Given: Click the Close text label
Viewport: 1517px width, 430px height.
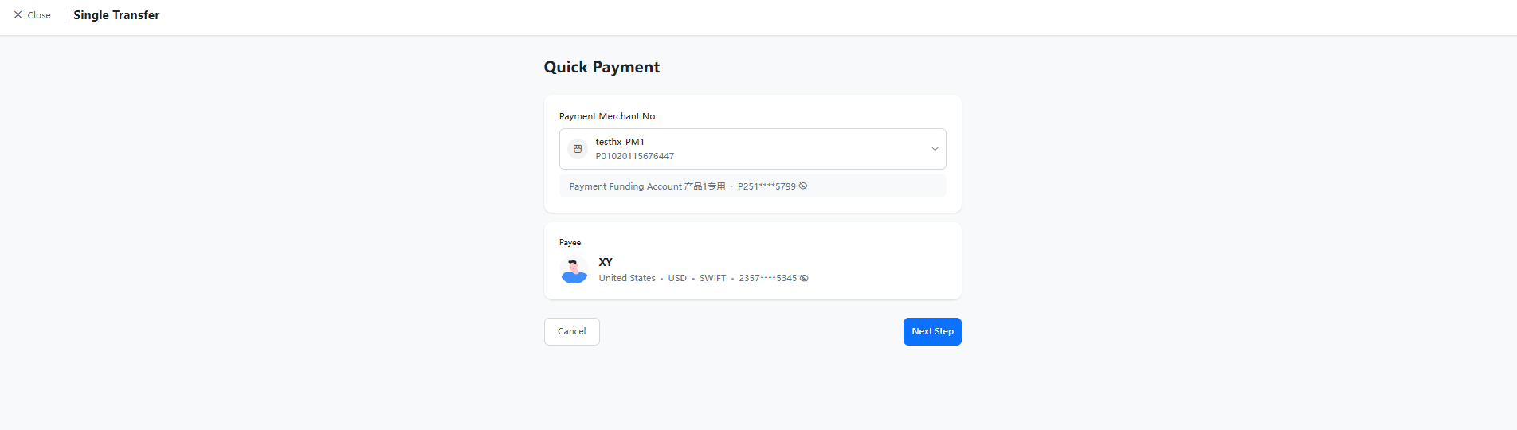Looking at the screenshot, I should tap(39, 15).
